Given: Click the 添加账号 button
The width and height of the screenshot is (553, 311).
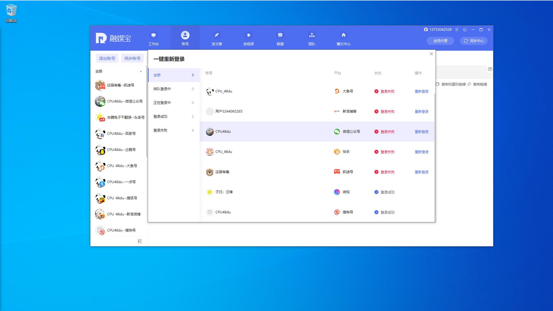Looking at the screenshot, I should (107, 58).
